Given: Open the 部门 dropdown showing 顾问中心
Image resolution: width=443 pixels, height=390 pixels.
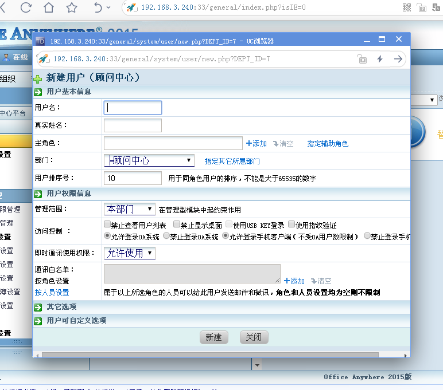Looking at the screenshot, I should click(x=149, y=160).
